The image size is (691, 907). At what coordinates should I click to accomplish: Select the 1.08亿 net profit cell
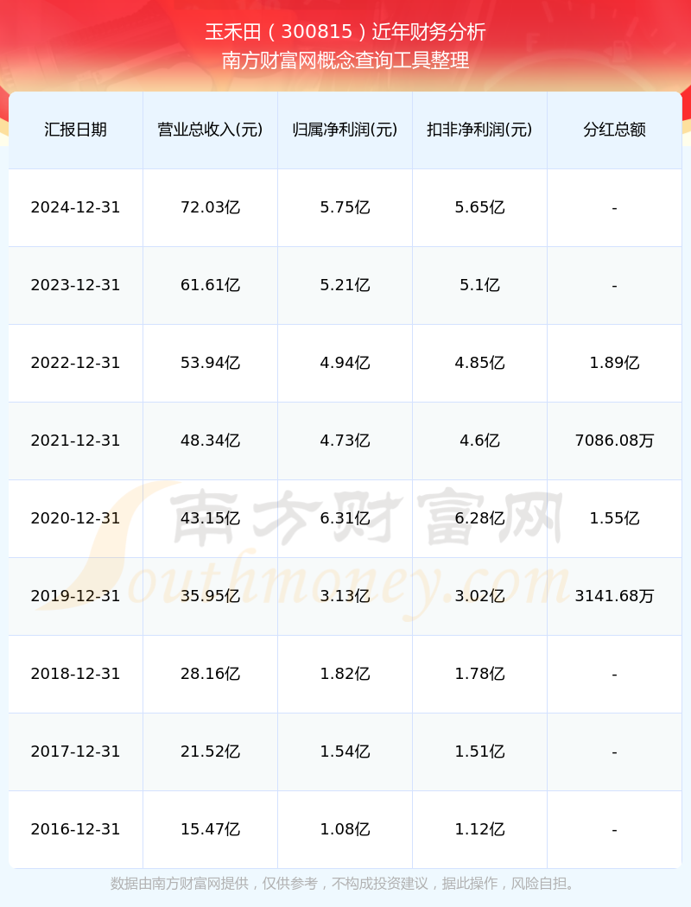click(345, 830)
